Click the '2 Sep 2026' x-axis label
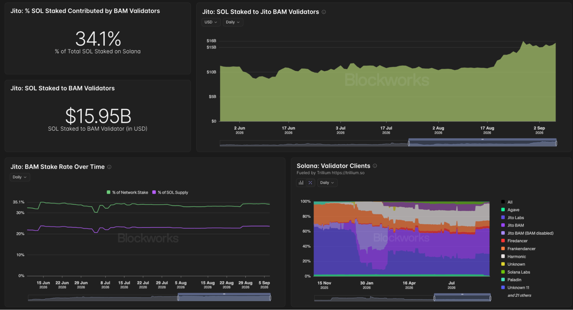This screenshot has width=573, height=310. tap(539, 130)
